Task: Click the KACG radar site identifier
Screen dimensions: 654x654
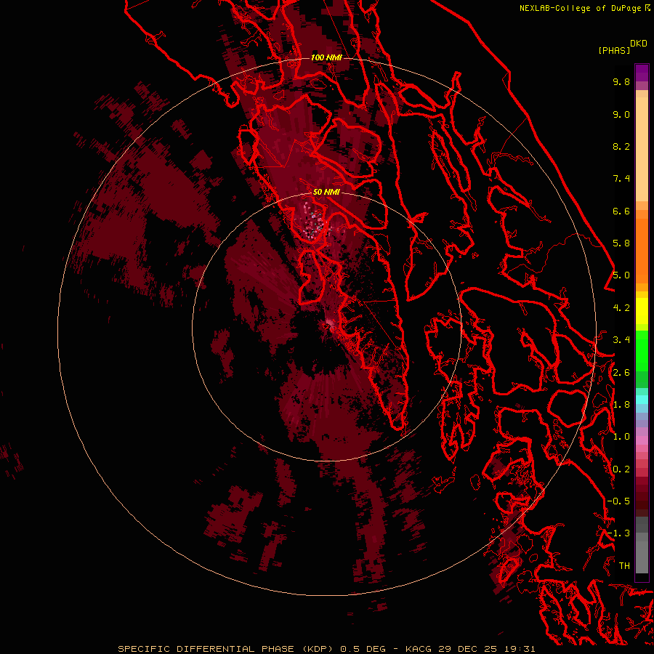Action: pyautogui.click(x=419, y=649)
